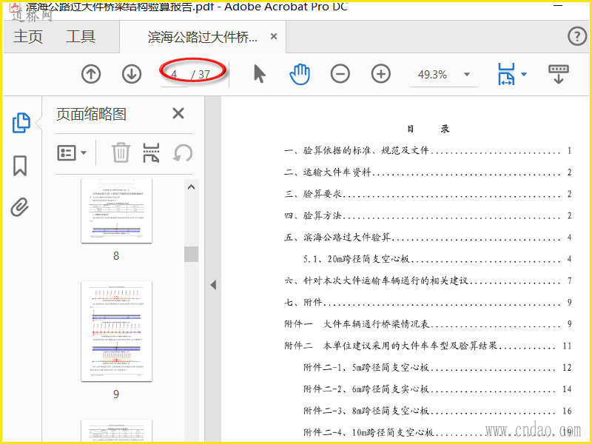Click contents entry 一、验算依据的标准、规范及文件
The height and width of the screenshot is (444, 592).
click(428, 151)
